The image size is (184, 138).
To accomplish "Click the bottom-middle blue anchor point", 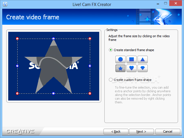I will pyautogui.click(x=54, y=93).
